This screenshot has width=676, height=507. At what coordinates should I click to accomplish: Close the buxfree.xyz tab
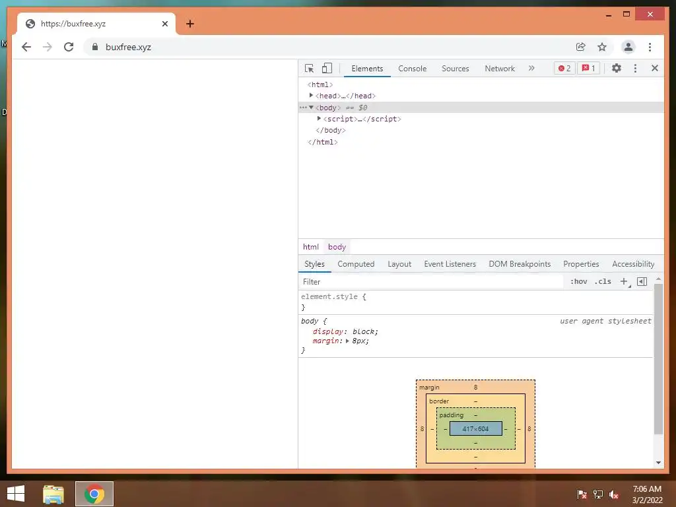164,24
